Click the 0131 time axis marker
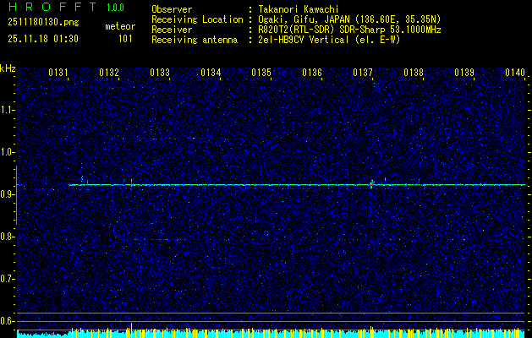Image resolution: width=532 pixels, height=338 pixels. (x=58, y=73)
